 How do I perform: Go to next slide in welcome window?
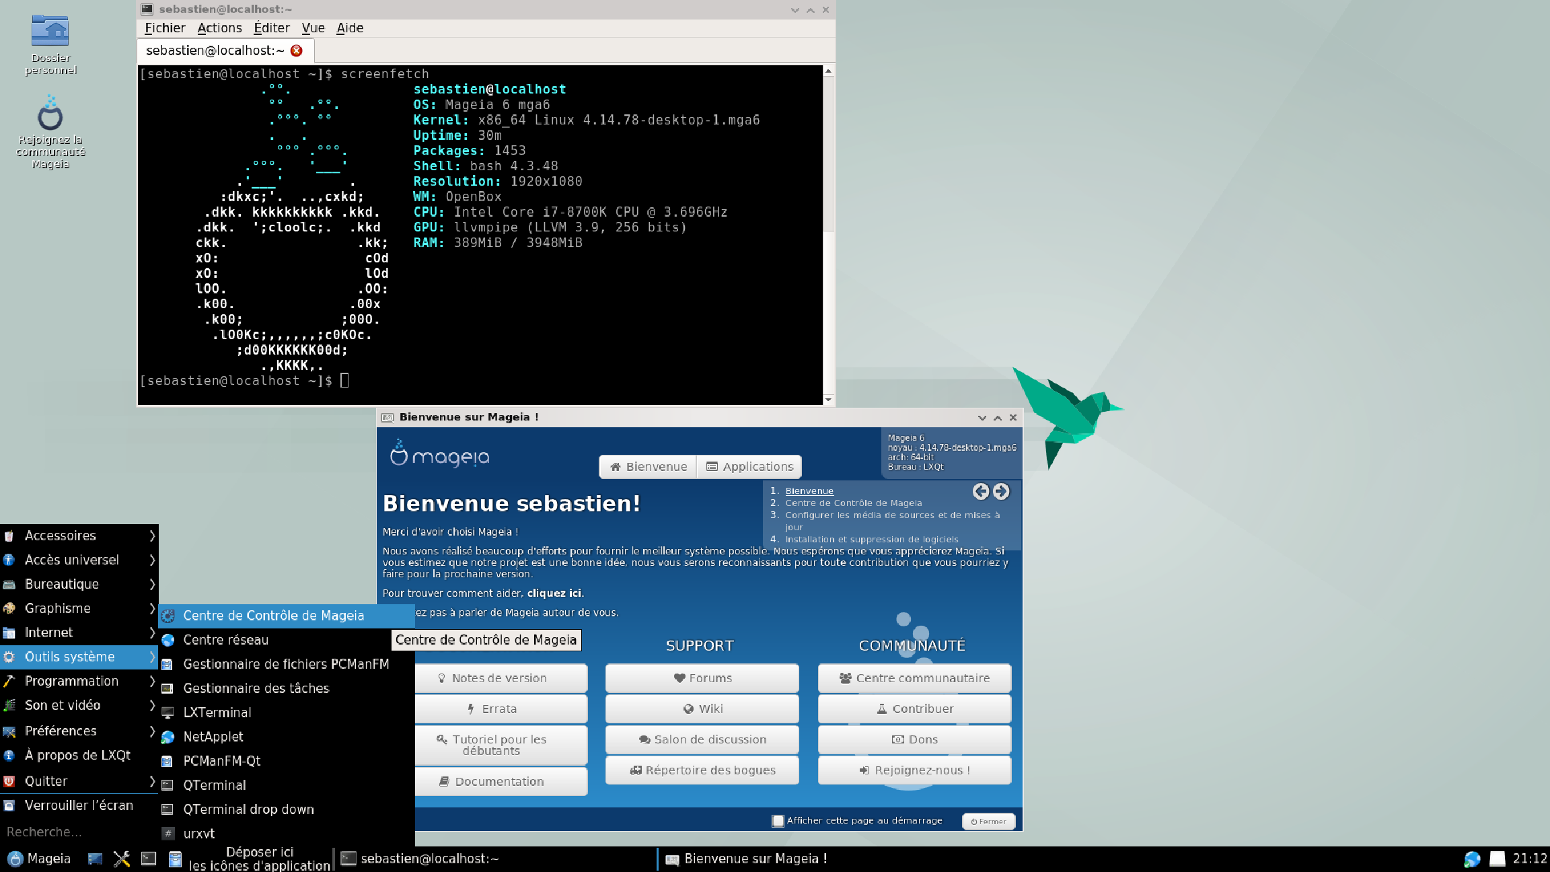(1001, 491)
